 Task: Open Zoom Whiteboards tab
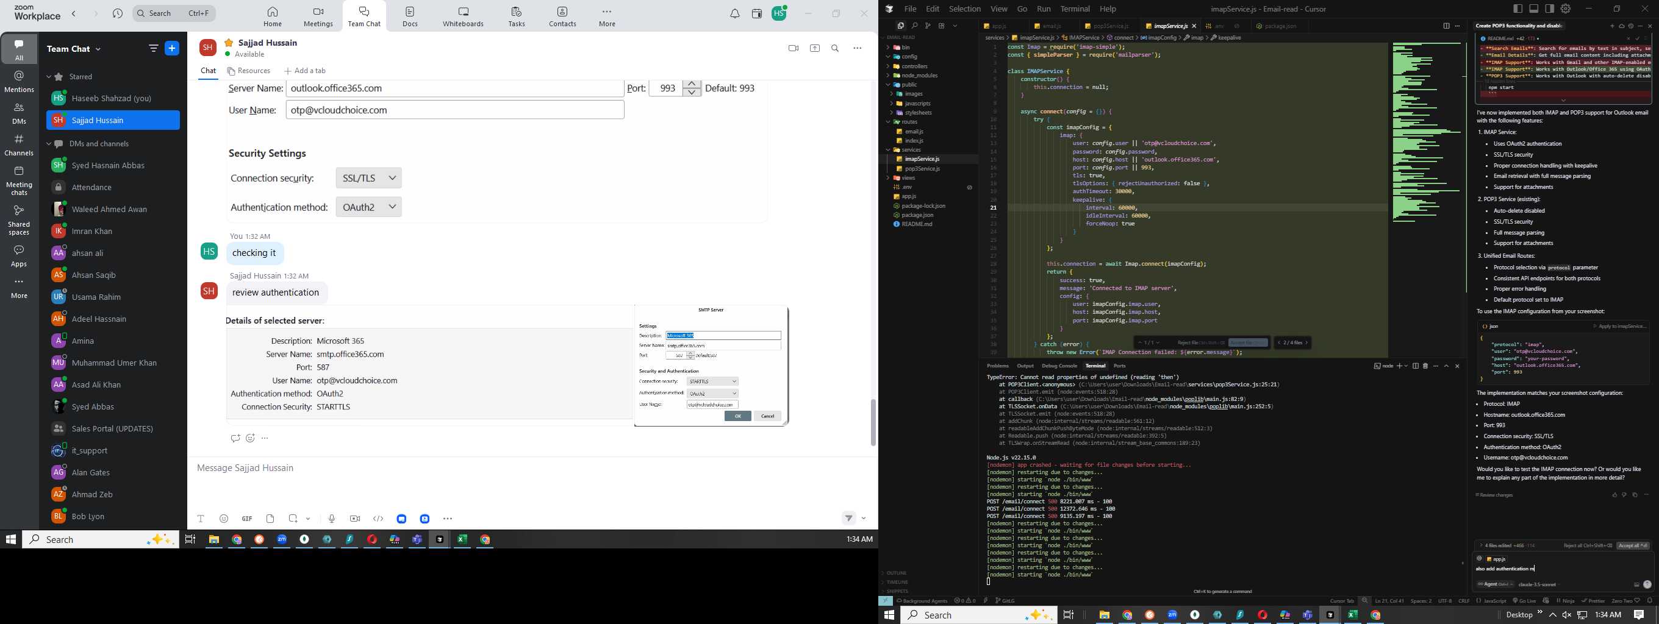click(463, 16)
